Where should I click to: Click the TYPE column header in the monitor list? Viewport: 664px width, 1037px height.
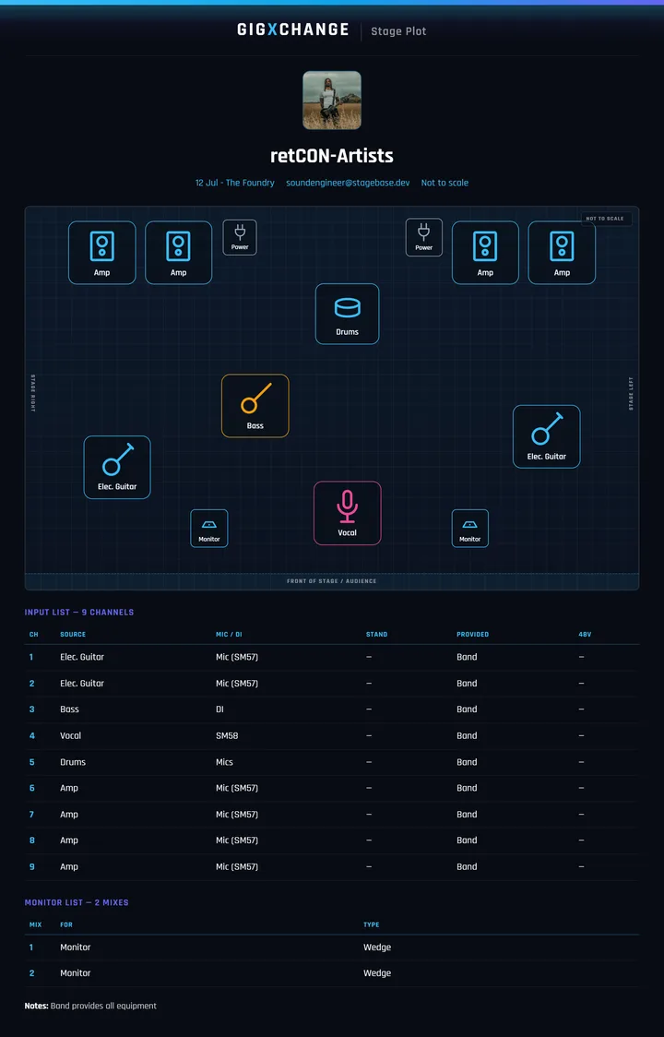pos(371,924)
